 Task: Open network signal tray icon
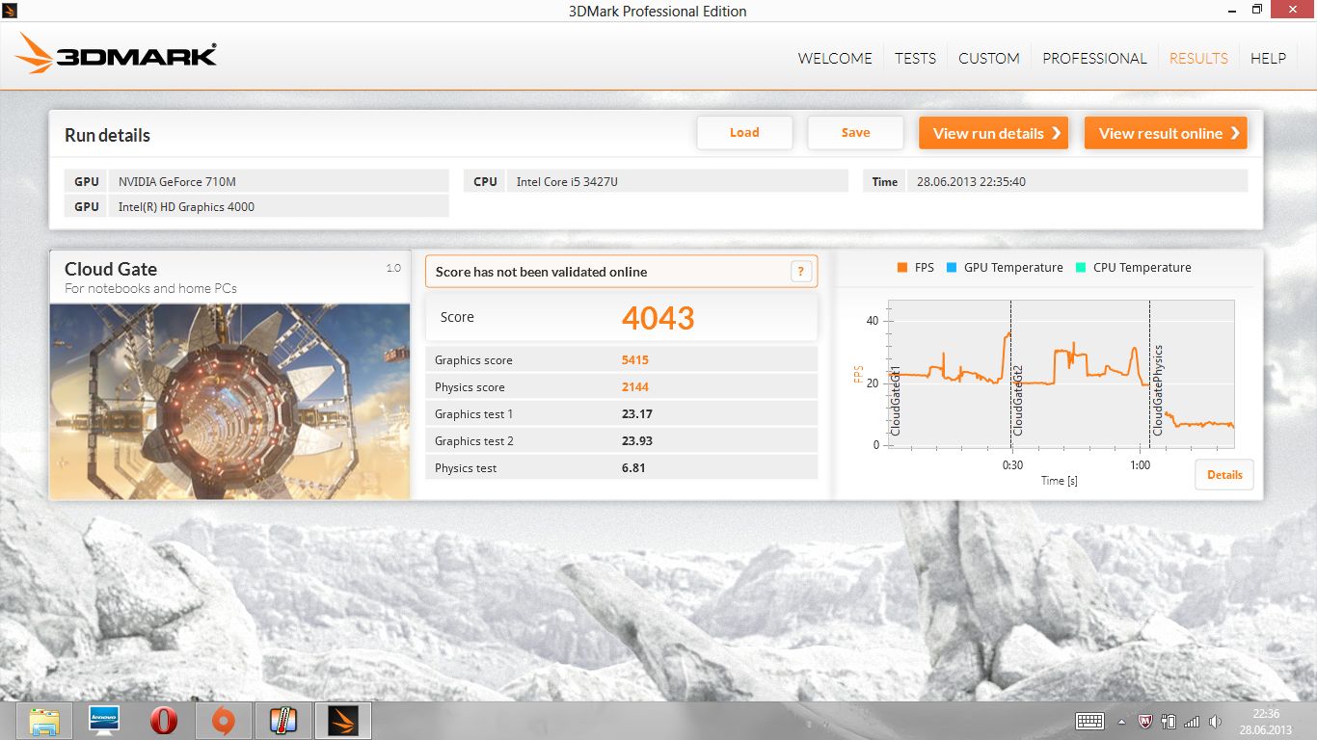coord(1192,721)
